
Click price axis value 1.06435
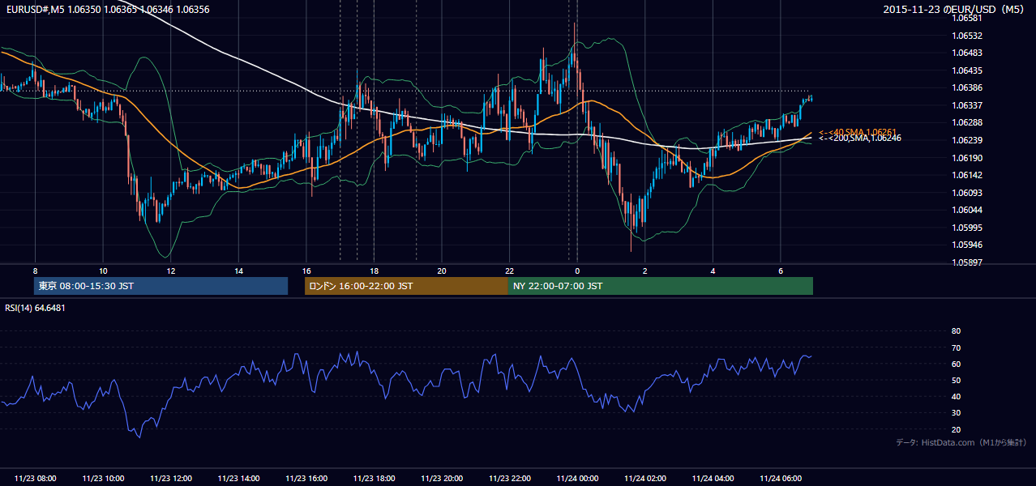point(966,70)
